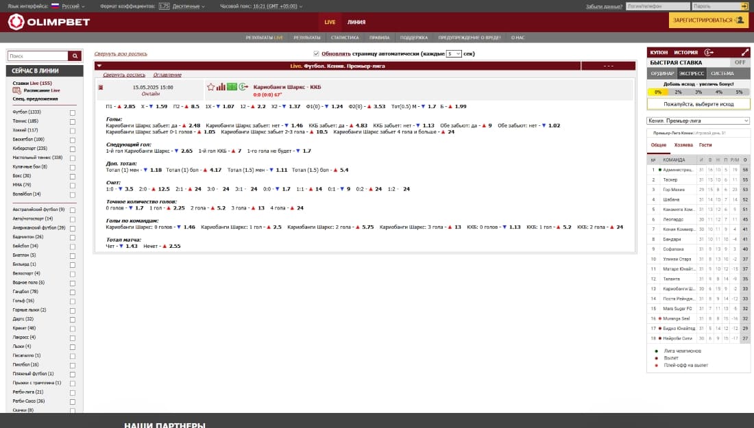Toggle auto-refresh page checkbox
This screenshot has height=428, width=754.
coord(316,54)
